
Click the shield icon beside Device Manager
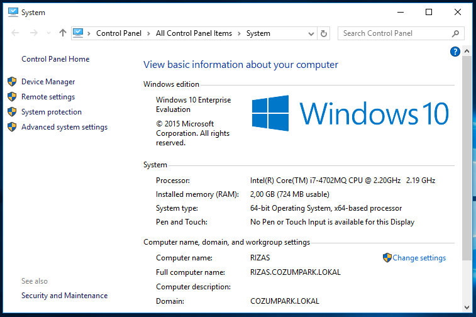click(x=12, y=82)
